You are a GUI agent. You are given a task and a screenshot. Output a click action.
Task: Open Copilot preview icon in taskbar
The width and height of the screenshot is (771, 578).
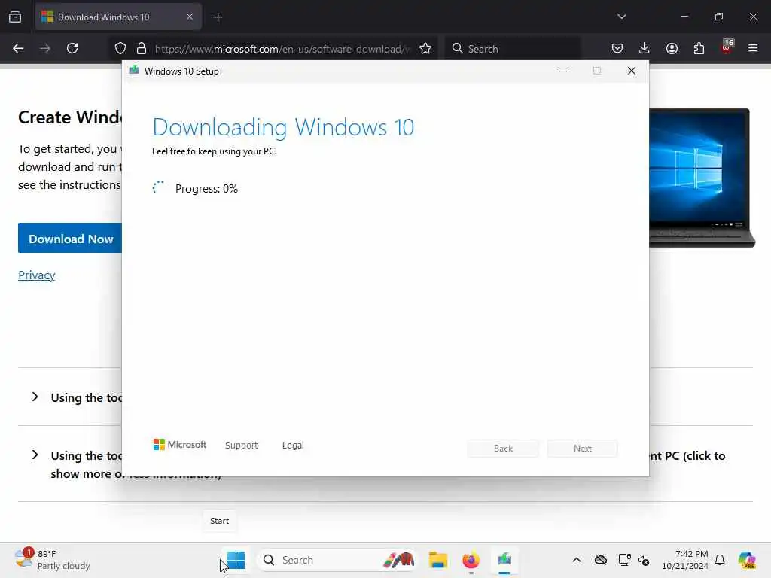(x=747, y=560)
